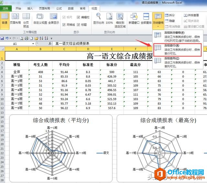
Task: Click the New blank document icon
Action: 31,38
